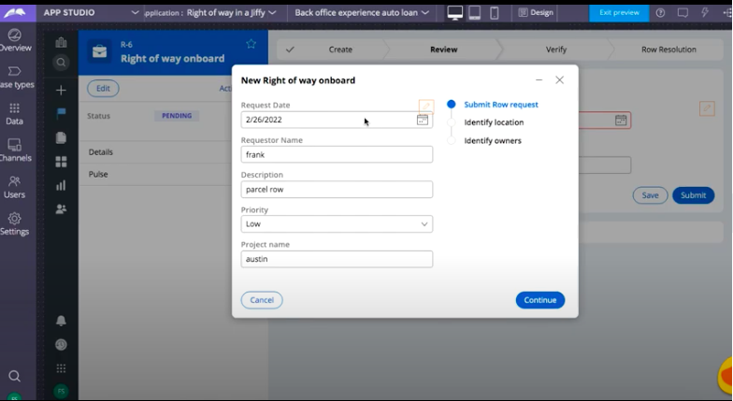This screenshot has height=401, width=733.
Task: Click the briefcase case icon in header
Action: coord(99,51)
